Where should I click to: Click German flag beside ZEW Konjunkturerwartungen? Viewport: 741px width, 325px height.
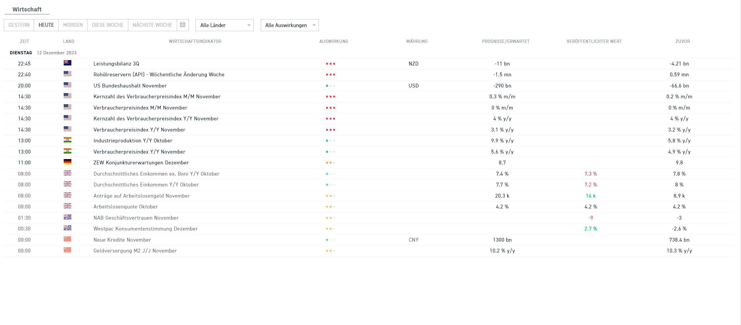(x=67, y=162)
